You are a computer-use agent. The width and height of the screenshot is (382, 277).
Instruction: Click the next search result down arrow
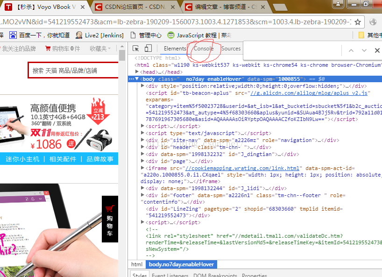(364, 50)
